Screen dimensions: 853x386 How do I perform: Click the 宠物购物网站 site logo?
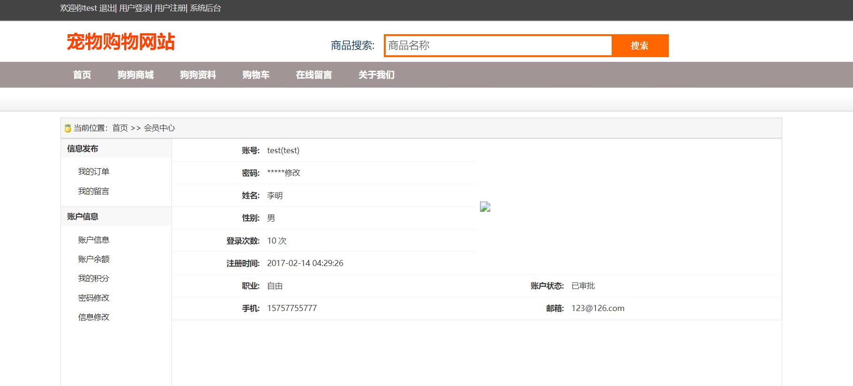pos(120,42)
